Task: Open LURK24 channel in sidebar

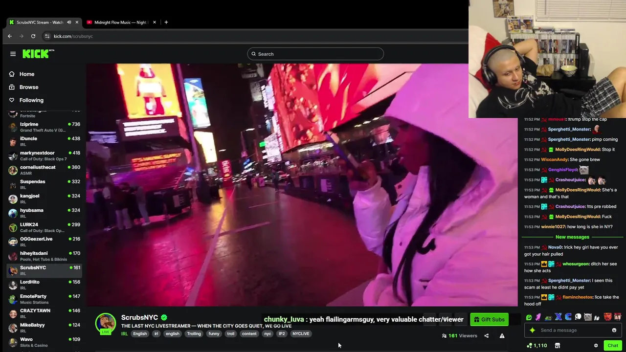Action: (44, 227)
